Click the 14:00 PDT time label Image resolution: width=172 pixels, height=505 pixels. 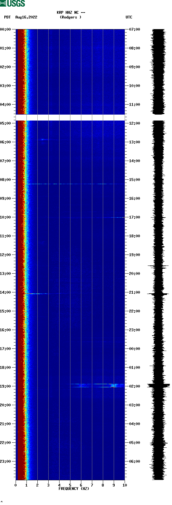click(5, 292)
